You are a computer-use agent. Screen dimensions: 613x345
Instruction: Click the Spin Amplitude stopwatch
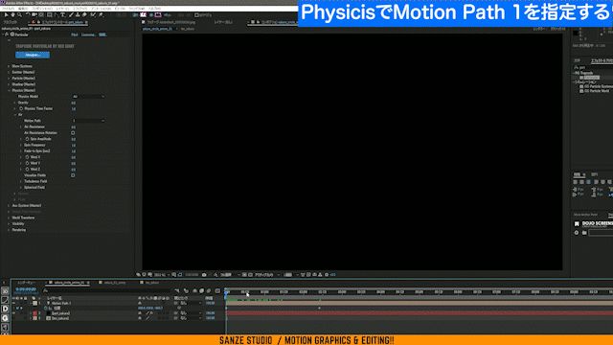27,139
